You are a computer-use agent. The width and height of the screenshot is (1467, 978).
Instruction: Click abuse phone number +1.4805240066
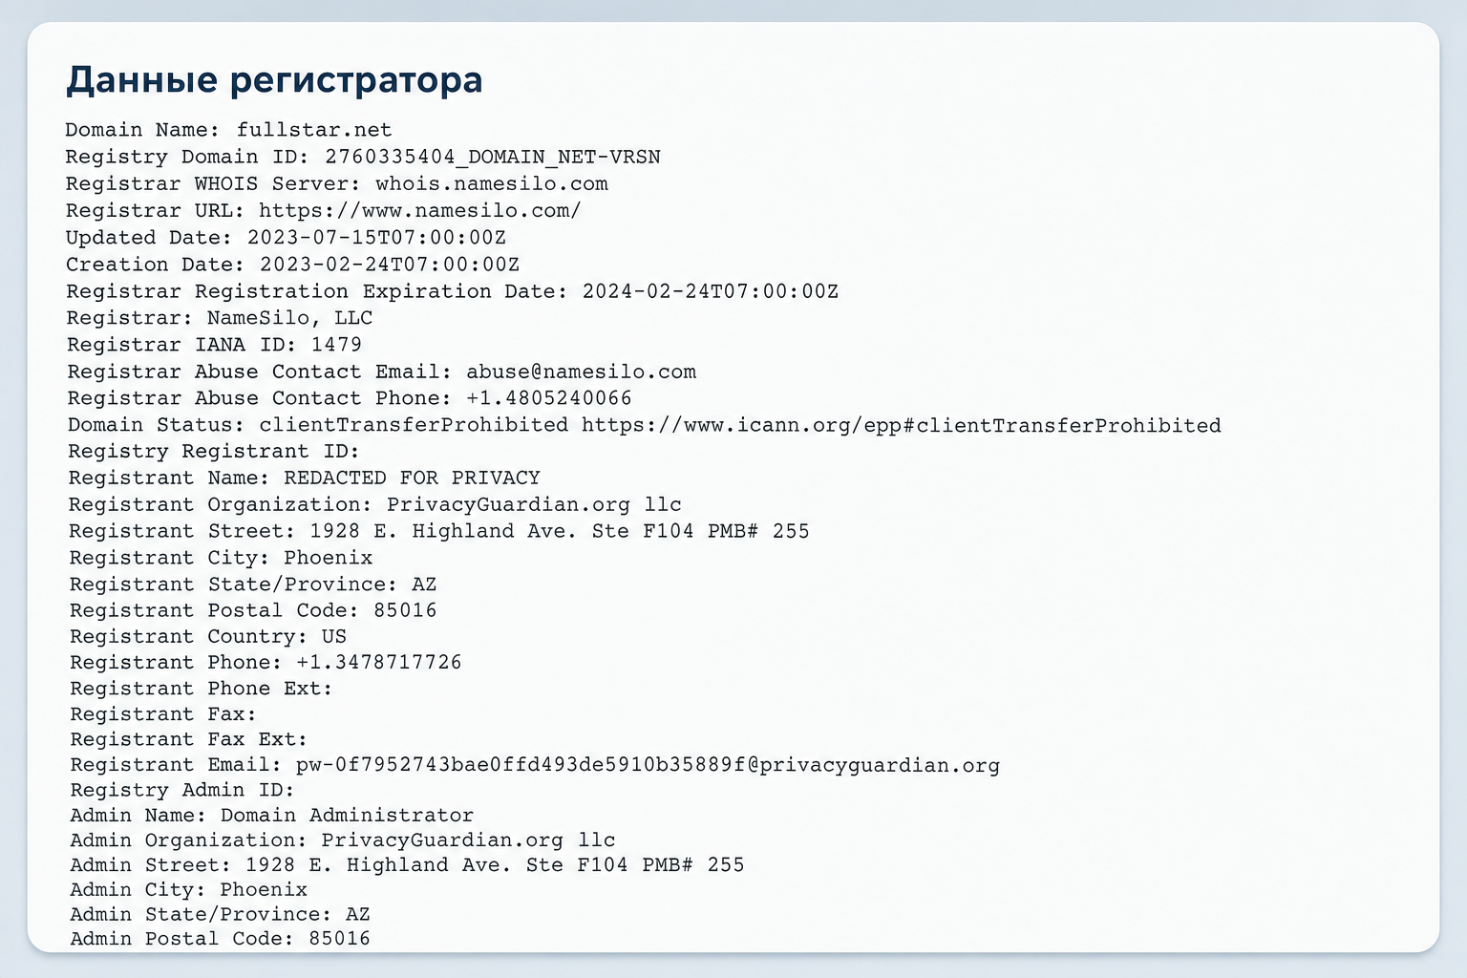549,397
